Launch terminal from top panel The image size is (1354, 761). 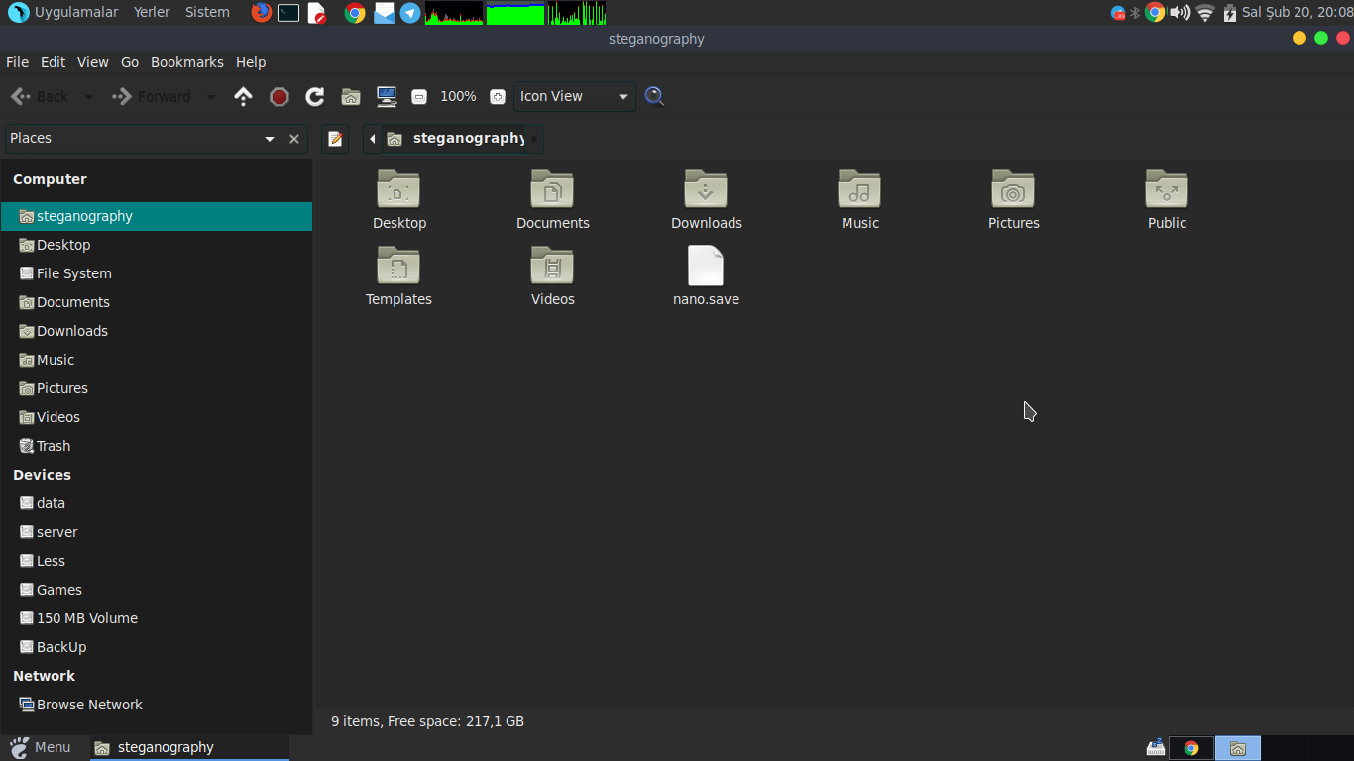[x=288, y=13]
